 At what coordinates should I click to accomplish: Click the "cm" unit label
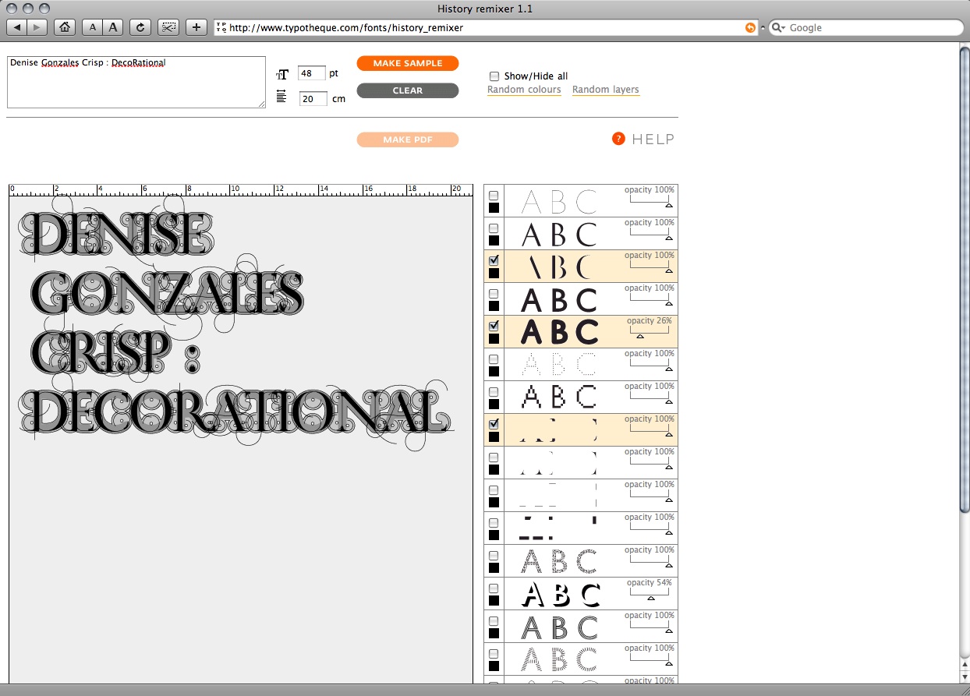point(338,99)
